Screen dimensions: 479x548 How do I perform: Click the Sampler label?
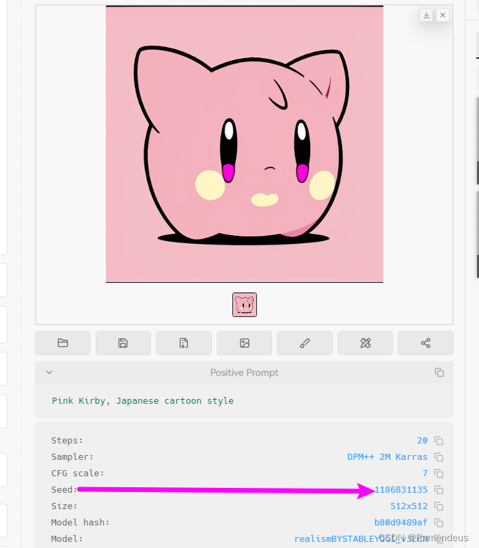pyautogui.click(x=72, y=457)
